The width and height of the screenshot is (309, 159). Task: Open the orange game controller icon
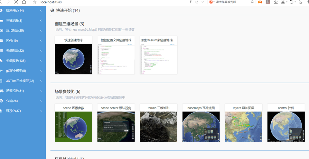[260, 2]
